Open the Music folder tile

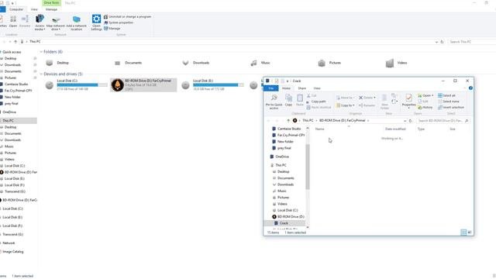[x=260, y=63]
